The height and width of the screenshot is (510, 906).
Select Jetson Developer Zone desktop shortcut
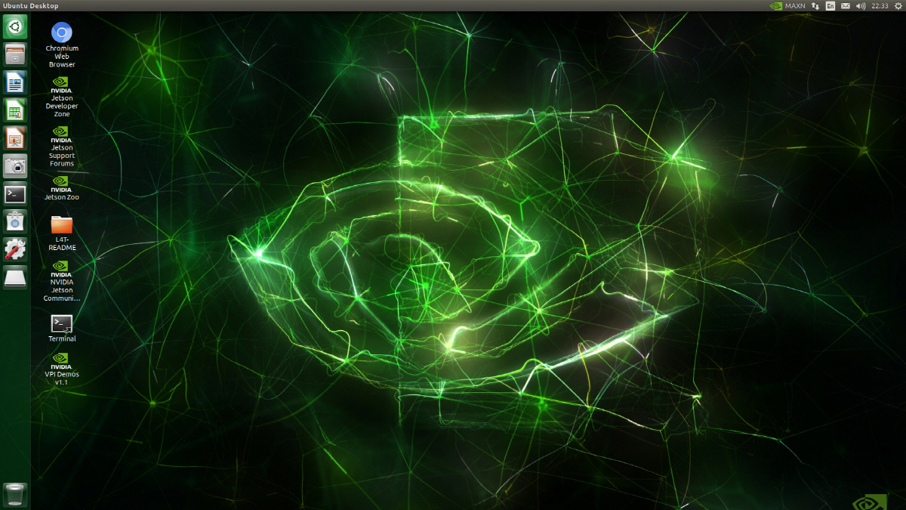point(62,97)
